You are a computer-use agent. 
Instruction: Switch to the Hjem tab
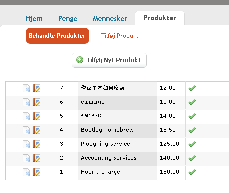34,18
